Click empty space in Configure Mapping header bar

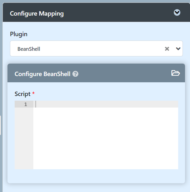(x=118, y=13)
